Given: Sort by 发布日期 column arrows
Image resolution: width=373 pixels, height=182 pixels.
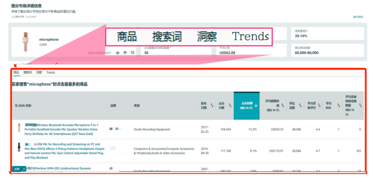Looking at the screenshot, I should (x=212, y=106).
